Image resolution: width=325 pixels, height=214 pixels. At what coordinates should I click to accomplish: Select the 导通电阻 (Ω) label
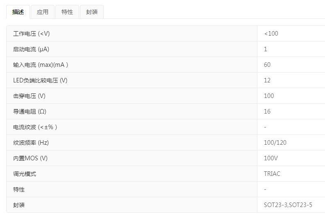(x=30, y=112)
